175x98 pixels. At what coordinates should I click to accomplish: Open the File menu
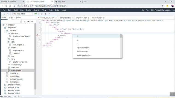pyautogui.click(x=4, y=10)
